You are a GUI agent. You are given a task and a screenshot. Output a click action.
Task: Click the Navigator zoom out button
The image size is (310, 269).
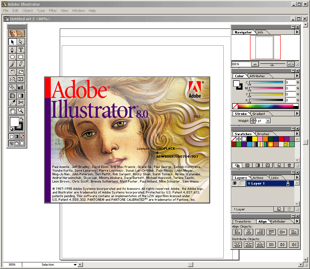click(255, 64)
